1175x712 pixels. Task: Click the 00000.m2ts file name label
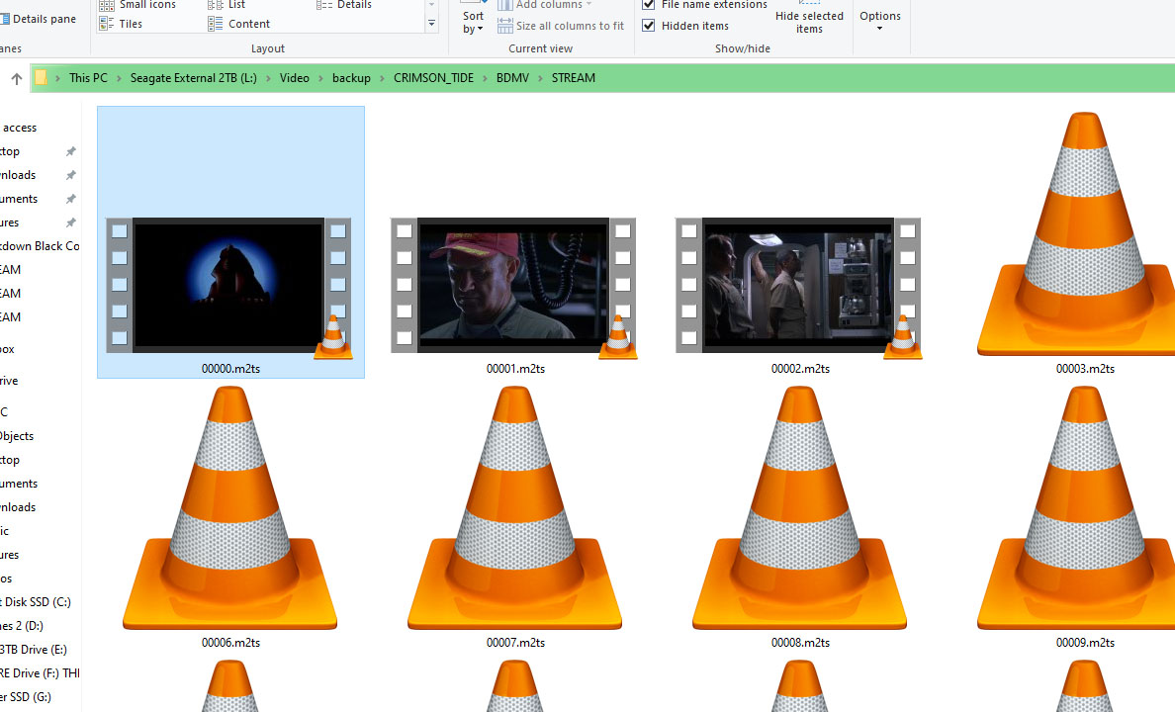pyautogui.click(x=230, y=369)
